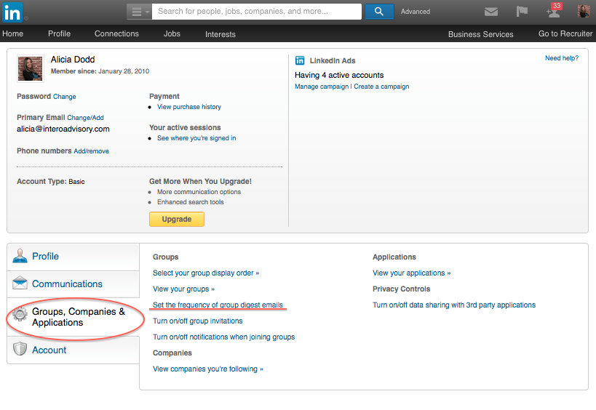596x410 pixels.
Task: Open the account profile photo in the top bar
Action: pos(584,12)
